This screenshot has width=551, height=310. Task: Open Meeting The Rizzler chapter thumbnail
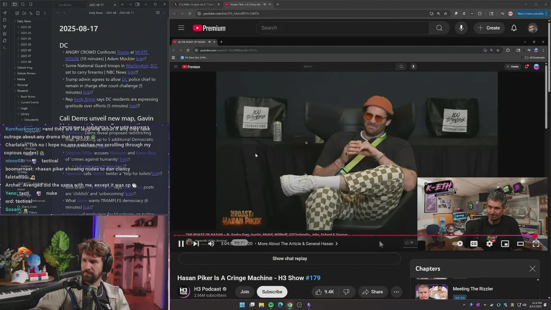pos(431,292)
